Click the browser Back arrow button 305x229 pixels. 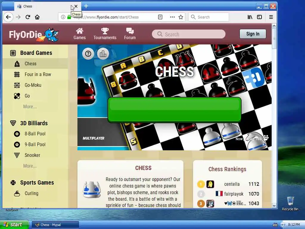point(8,17)
